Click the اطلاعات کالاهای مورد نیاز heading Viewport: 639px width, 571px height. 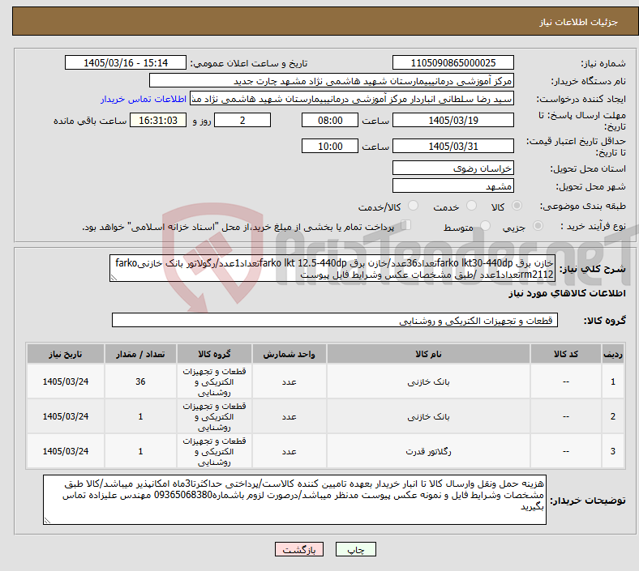[567, 293]
